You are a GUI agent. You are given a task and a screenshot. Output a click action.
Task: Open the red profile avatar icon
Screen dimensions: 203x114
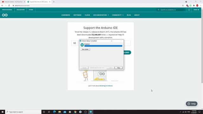(x=197, y=5)
